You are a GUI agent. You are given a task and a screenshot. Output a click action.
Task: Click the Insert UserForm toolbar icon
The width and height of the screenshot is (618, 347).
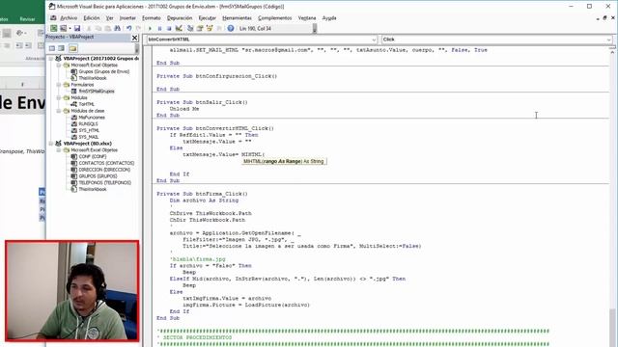pos(63,28)
